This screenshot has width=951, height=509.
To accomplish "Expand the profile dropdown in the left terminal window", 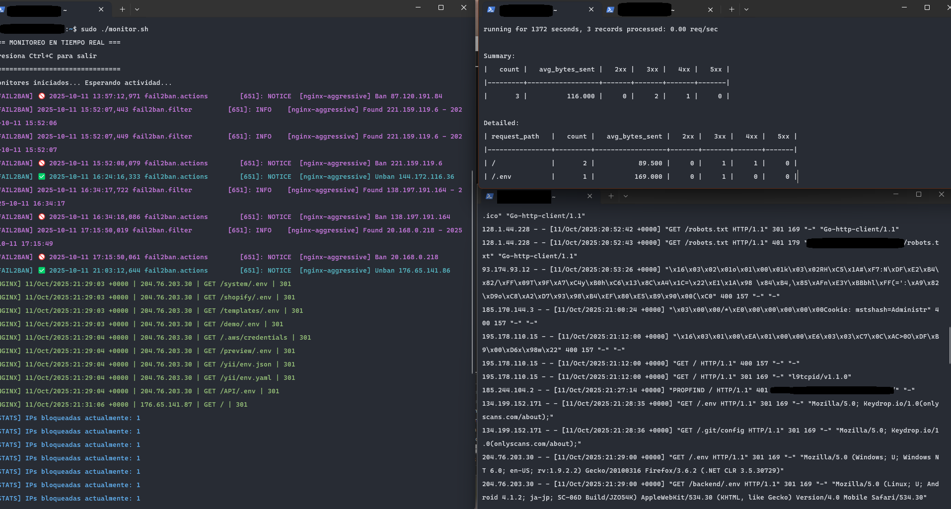I will point(137,9).
